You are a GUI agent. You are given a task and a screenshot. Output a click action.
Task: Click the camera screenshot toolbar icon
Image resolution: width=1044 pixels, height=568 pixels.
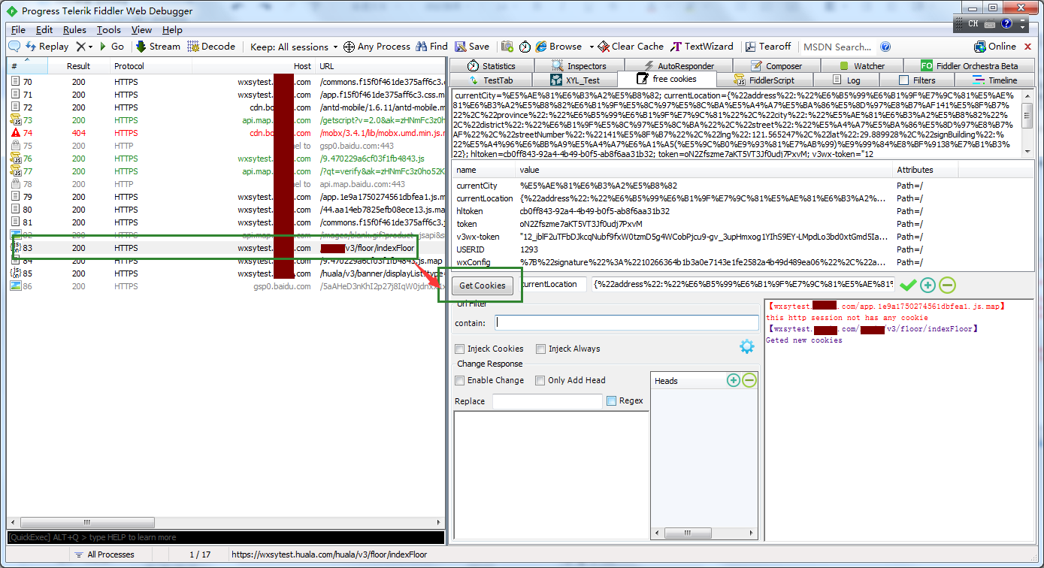(x=507, y=47)
